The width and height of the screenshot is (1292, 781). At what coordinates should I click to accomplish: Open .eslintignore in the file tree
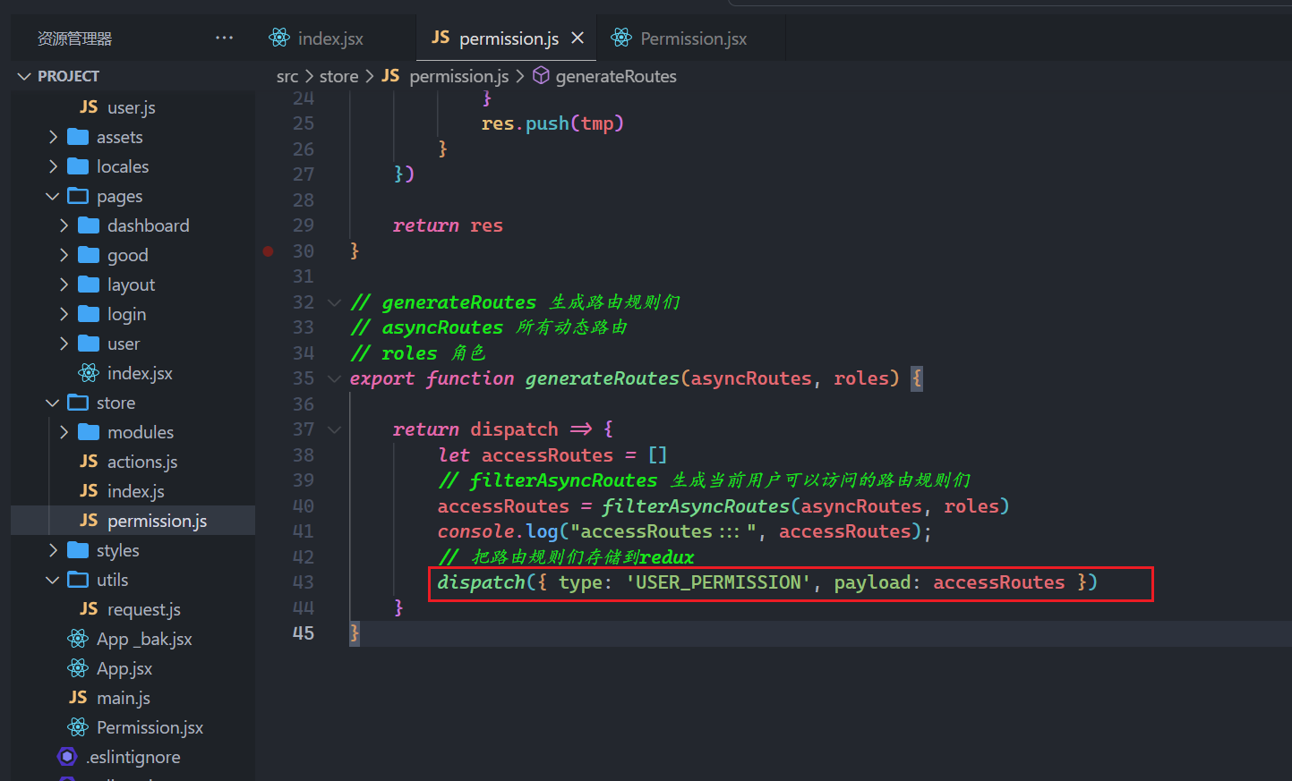(x=133, y=757)
